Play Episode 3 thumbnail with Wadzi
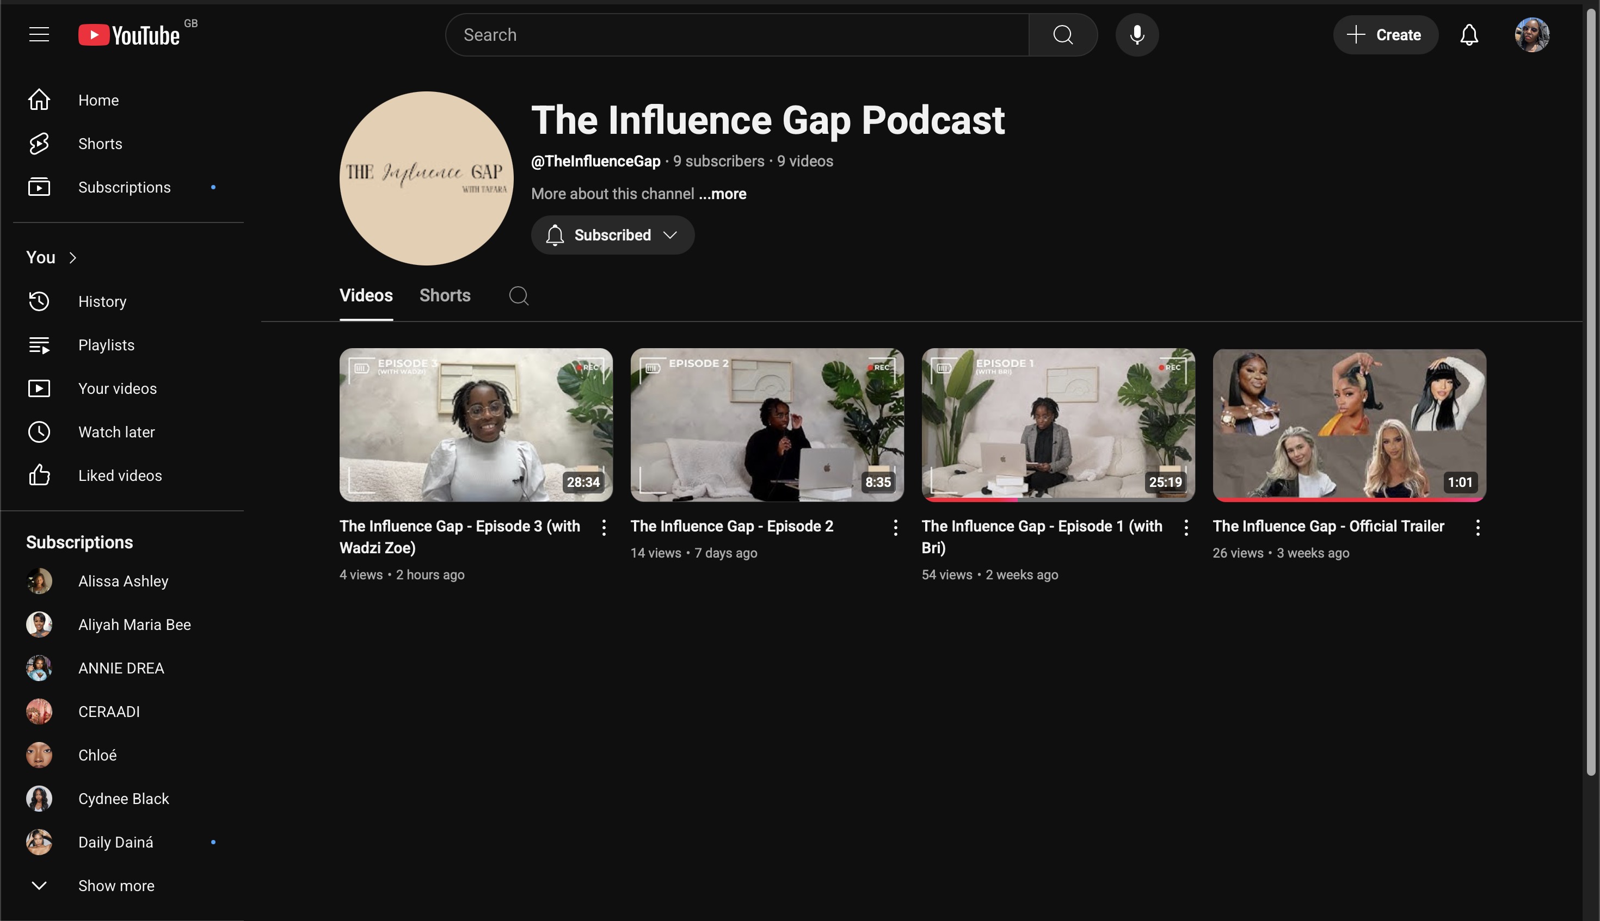This screenshot has height=921, width=1600. pyautogui.click(x=476, y=425)
